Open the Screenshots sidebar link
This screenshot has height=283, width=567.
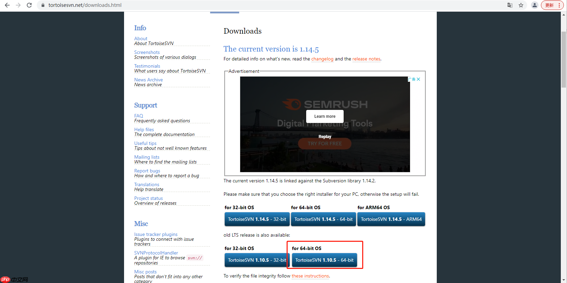pyautogui.click(x=147, y=52)
